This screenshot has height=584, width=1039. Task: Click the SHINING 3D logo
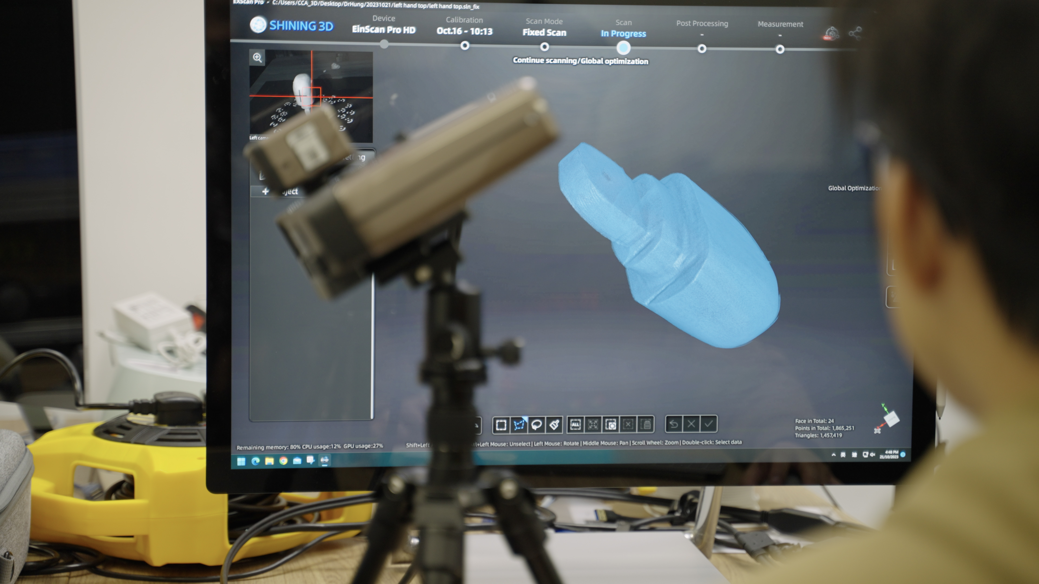click(x=292, y=25)
